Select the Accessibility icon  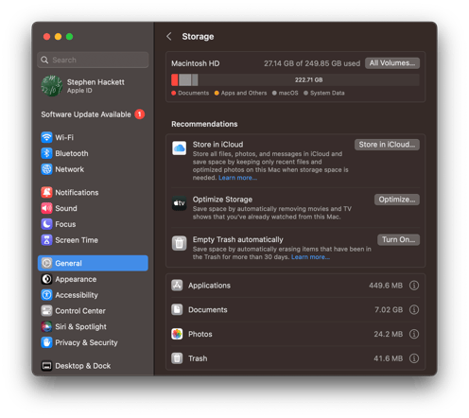(x=46, y=295)
